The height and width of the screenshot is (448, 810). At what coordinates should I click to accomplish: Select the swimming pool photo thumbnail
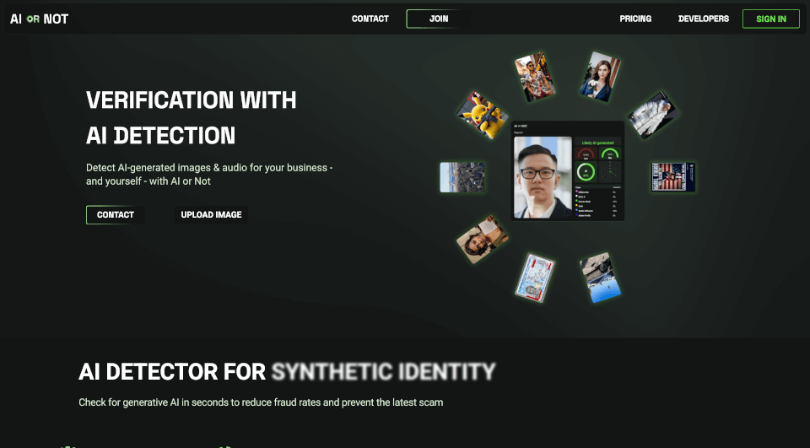point(600,278)
